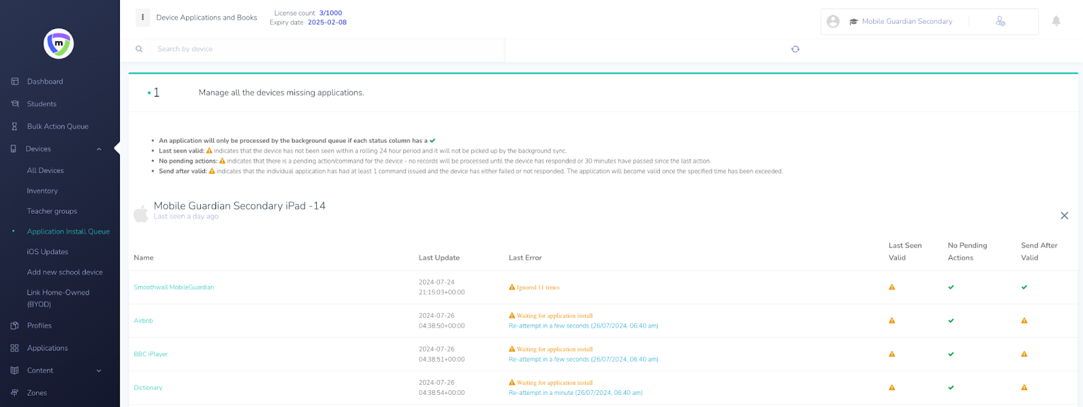The width and height of the screenshot is (1083, 407).
Task: Click the Bulk Action Queue hourglass icon
Action: 15,126
